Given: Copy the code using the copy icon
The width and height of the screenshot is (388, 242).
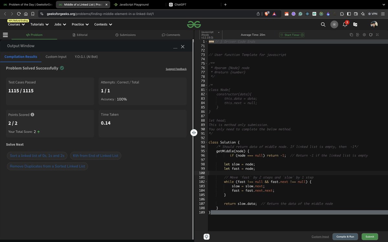Looking at the screenshot, I should tap(351, 35).
